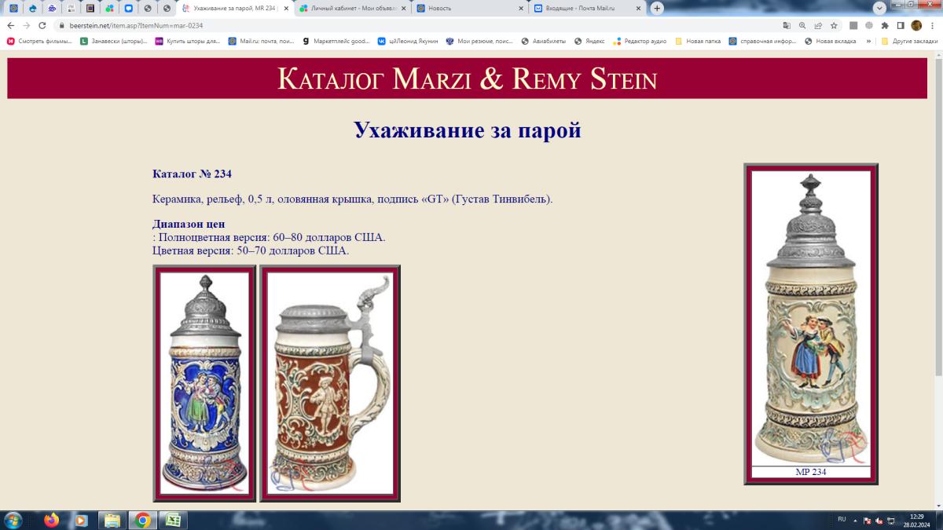943x530 pixels.
Task: Open the share page icon in address bar
Action: [x=818, y=25]
